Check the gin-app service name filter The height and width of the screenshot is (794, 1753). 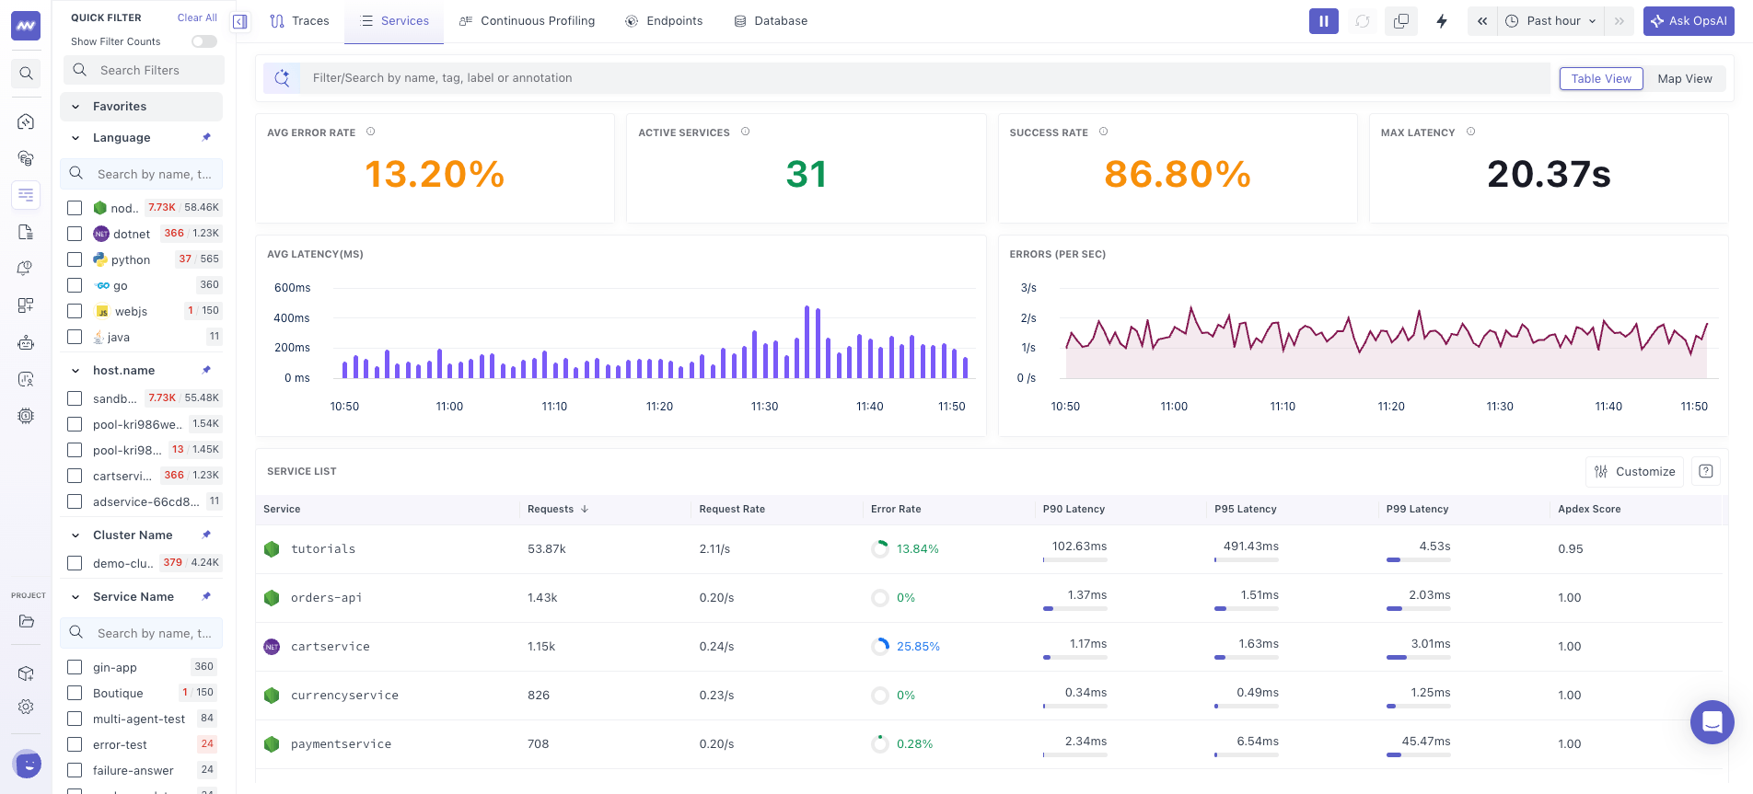click(x=75, y=667)
